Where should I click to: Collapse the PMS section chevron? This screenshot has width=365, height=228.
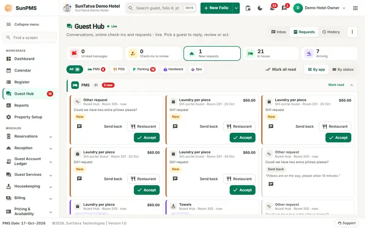(x=351, y=85)
